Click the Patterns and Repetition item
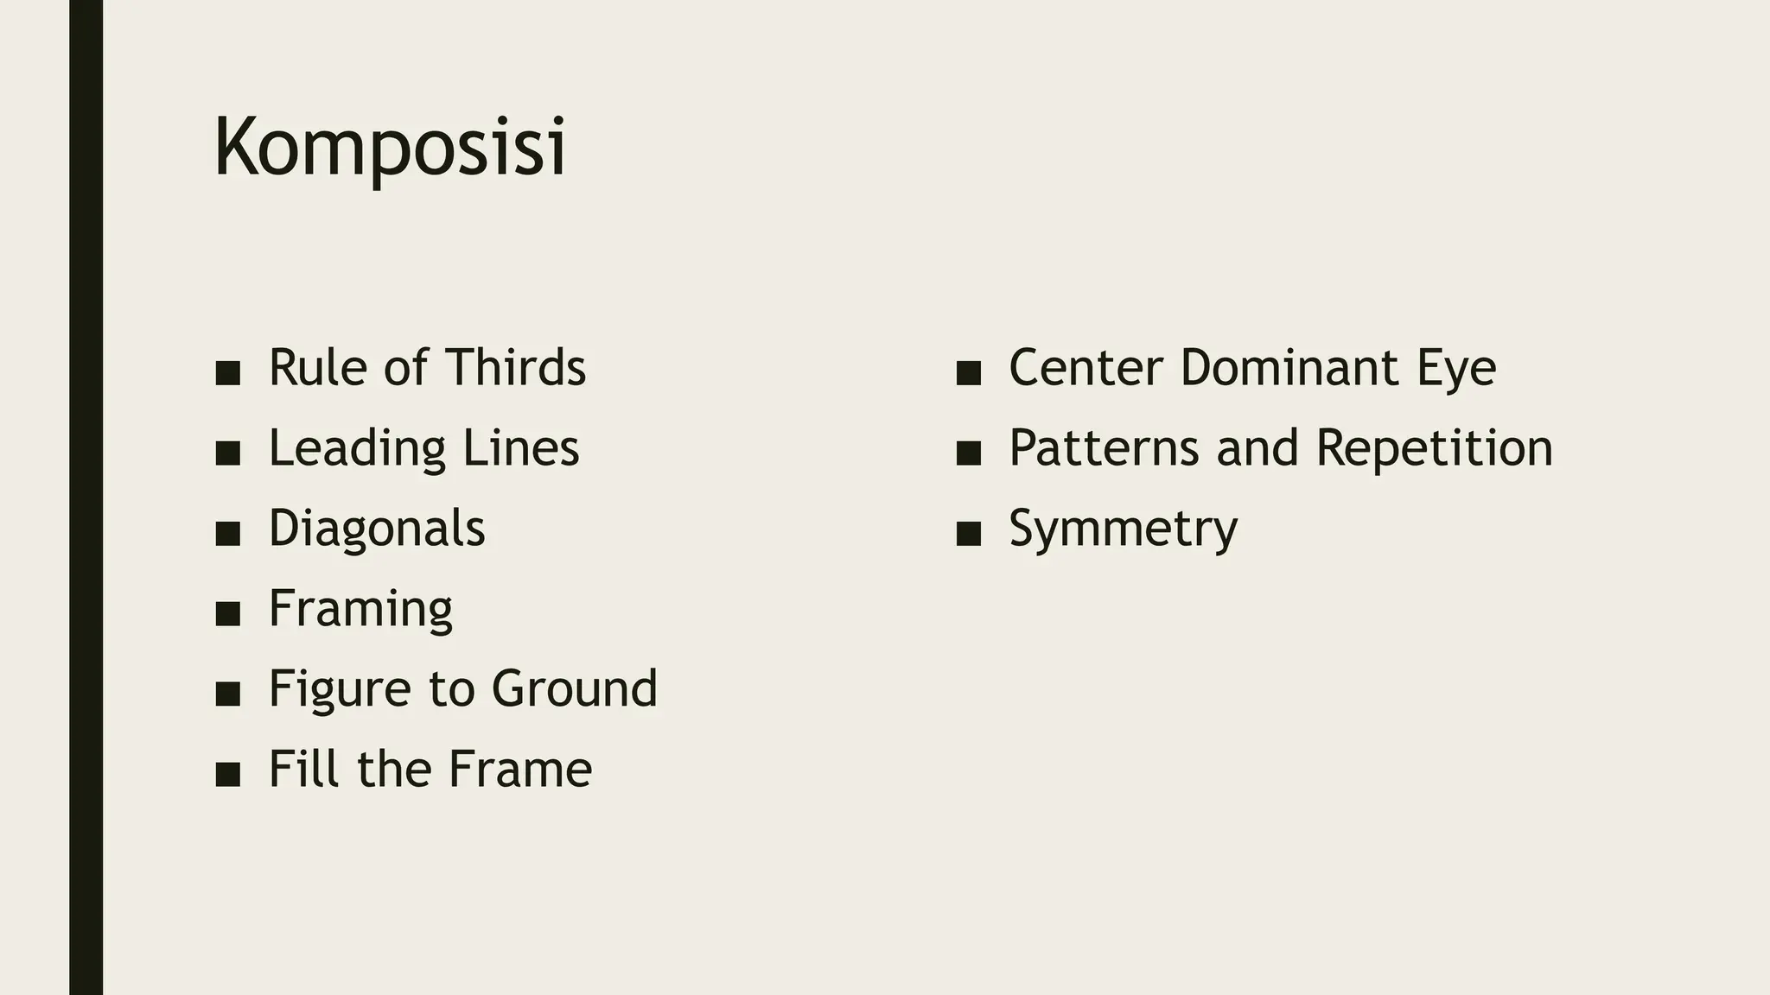 tap(1281, 448)
